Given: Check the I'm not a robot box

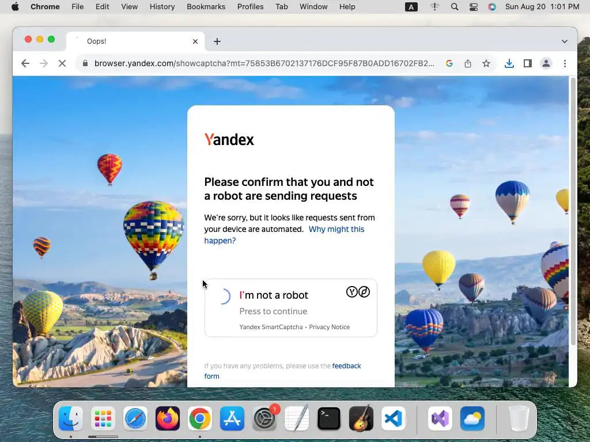Looking at the screenshot, I should point(225,296).
